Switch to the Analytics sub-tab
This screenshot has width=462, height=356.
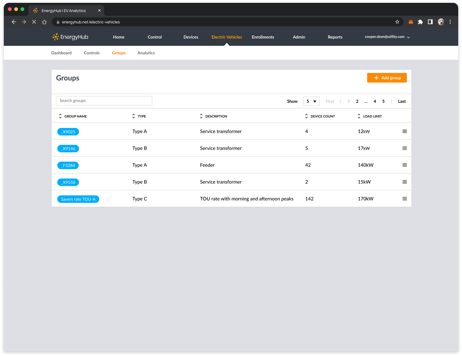click(x=146, y=53)
